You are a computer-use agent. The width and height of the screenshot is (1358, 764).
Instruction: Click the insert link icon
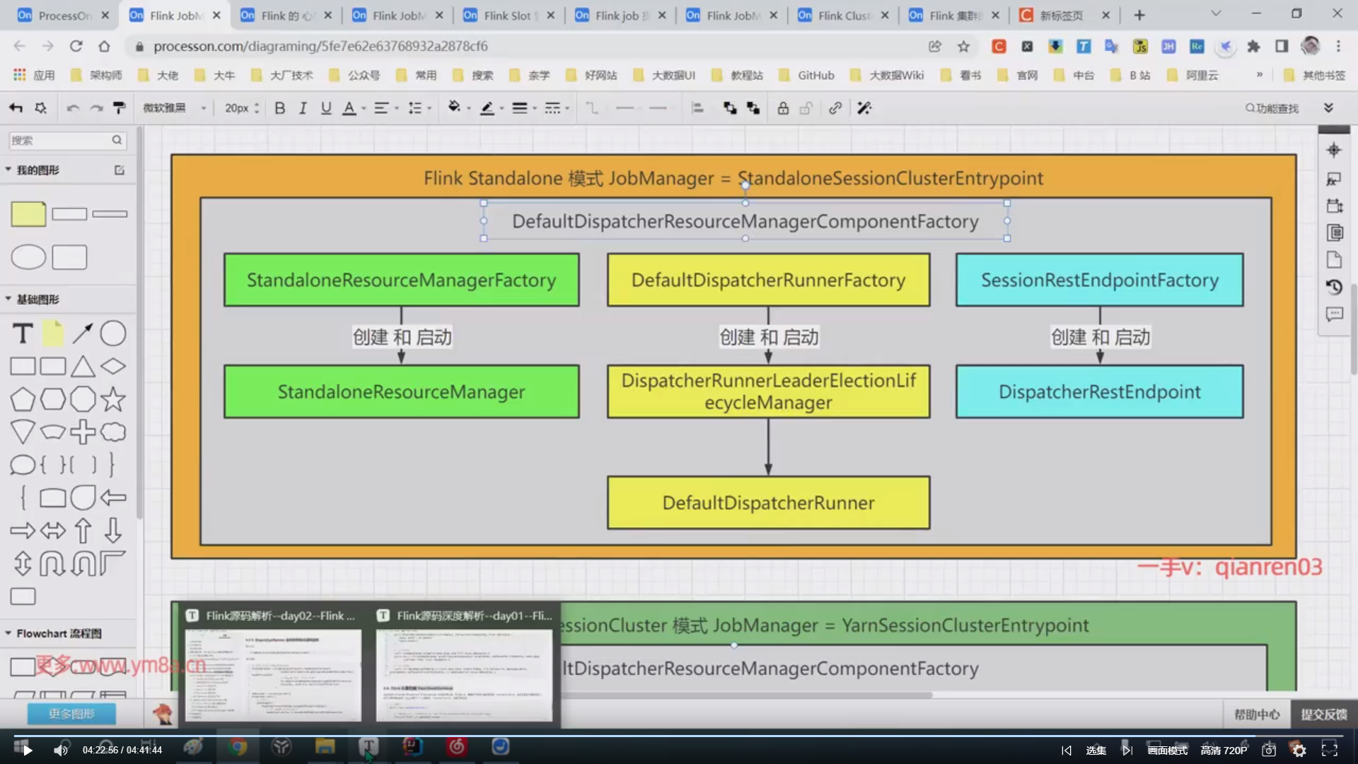pyautogui.click(x=835, y=108)
